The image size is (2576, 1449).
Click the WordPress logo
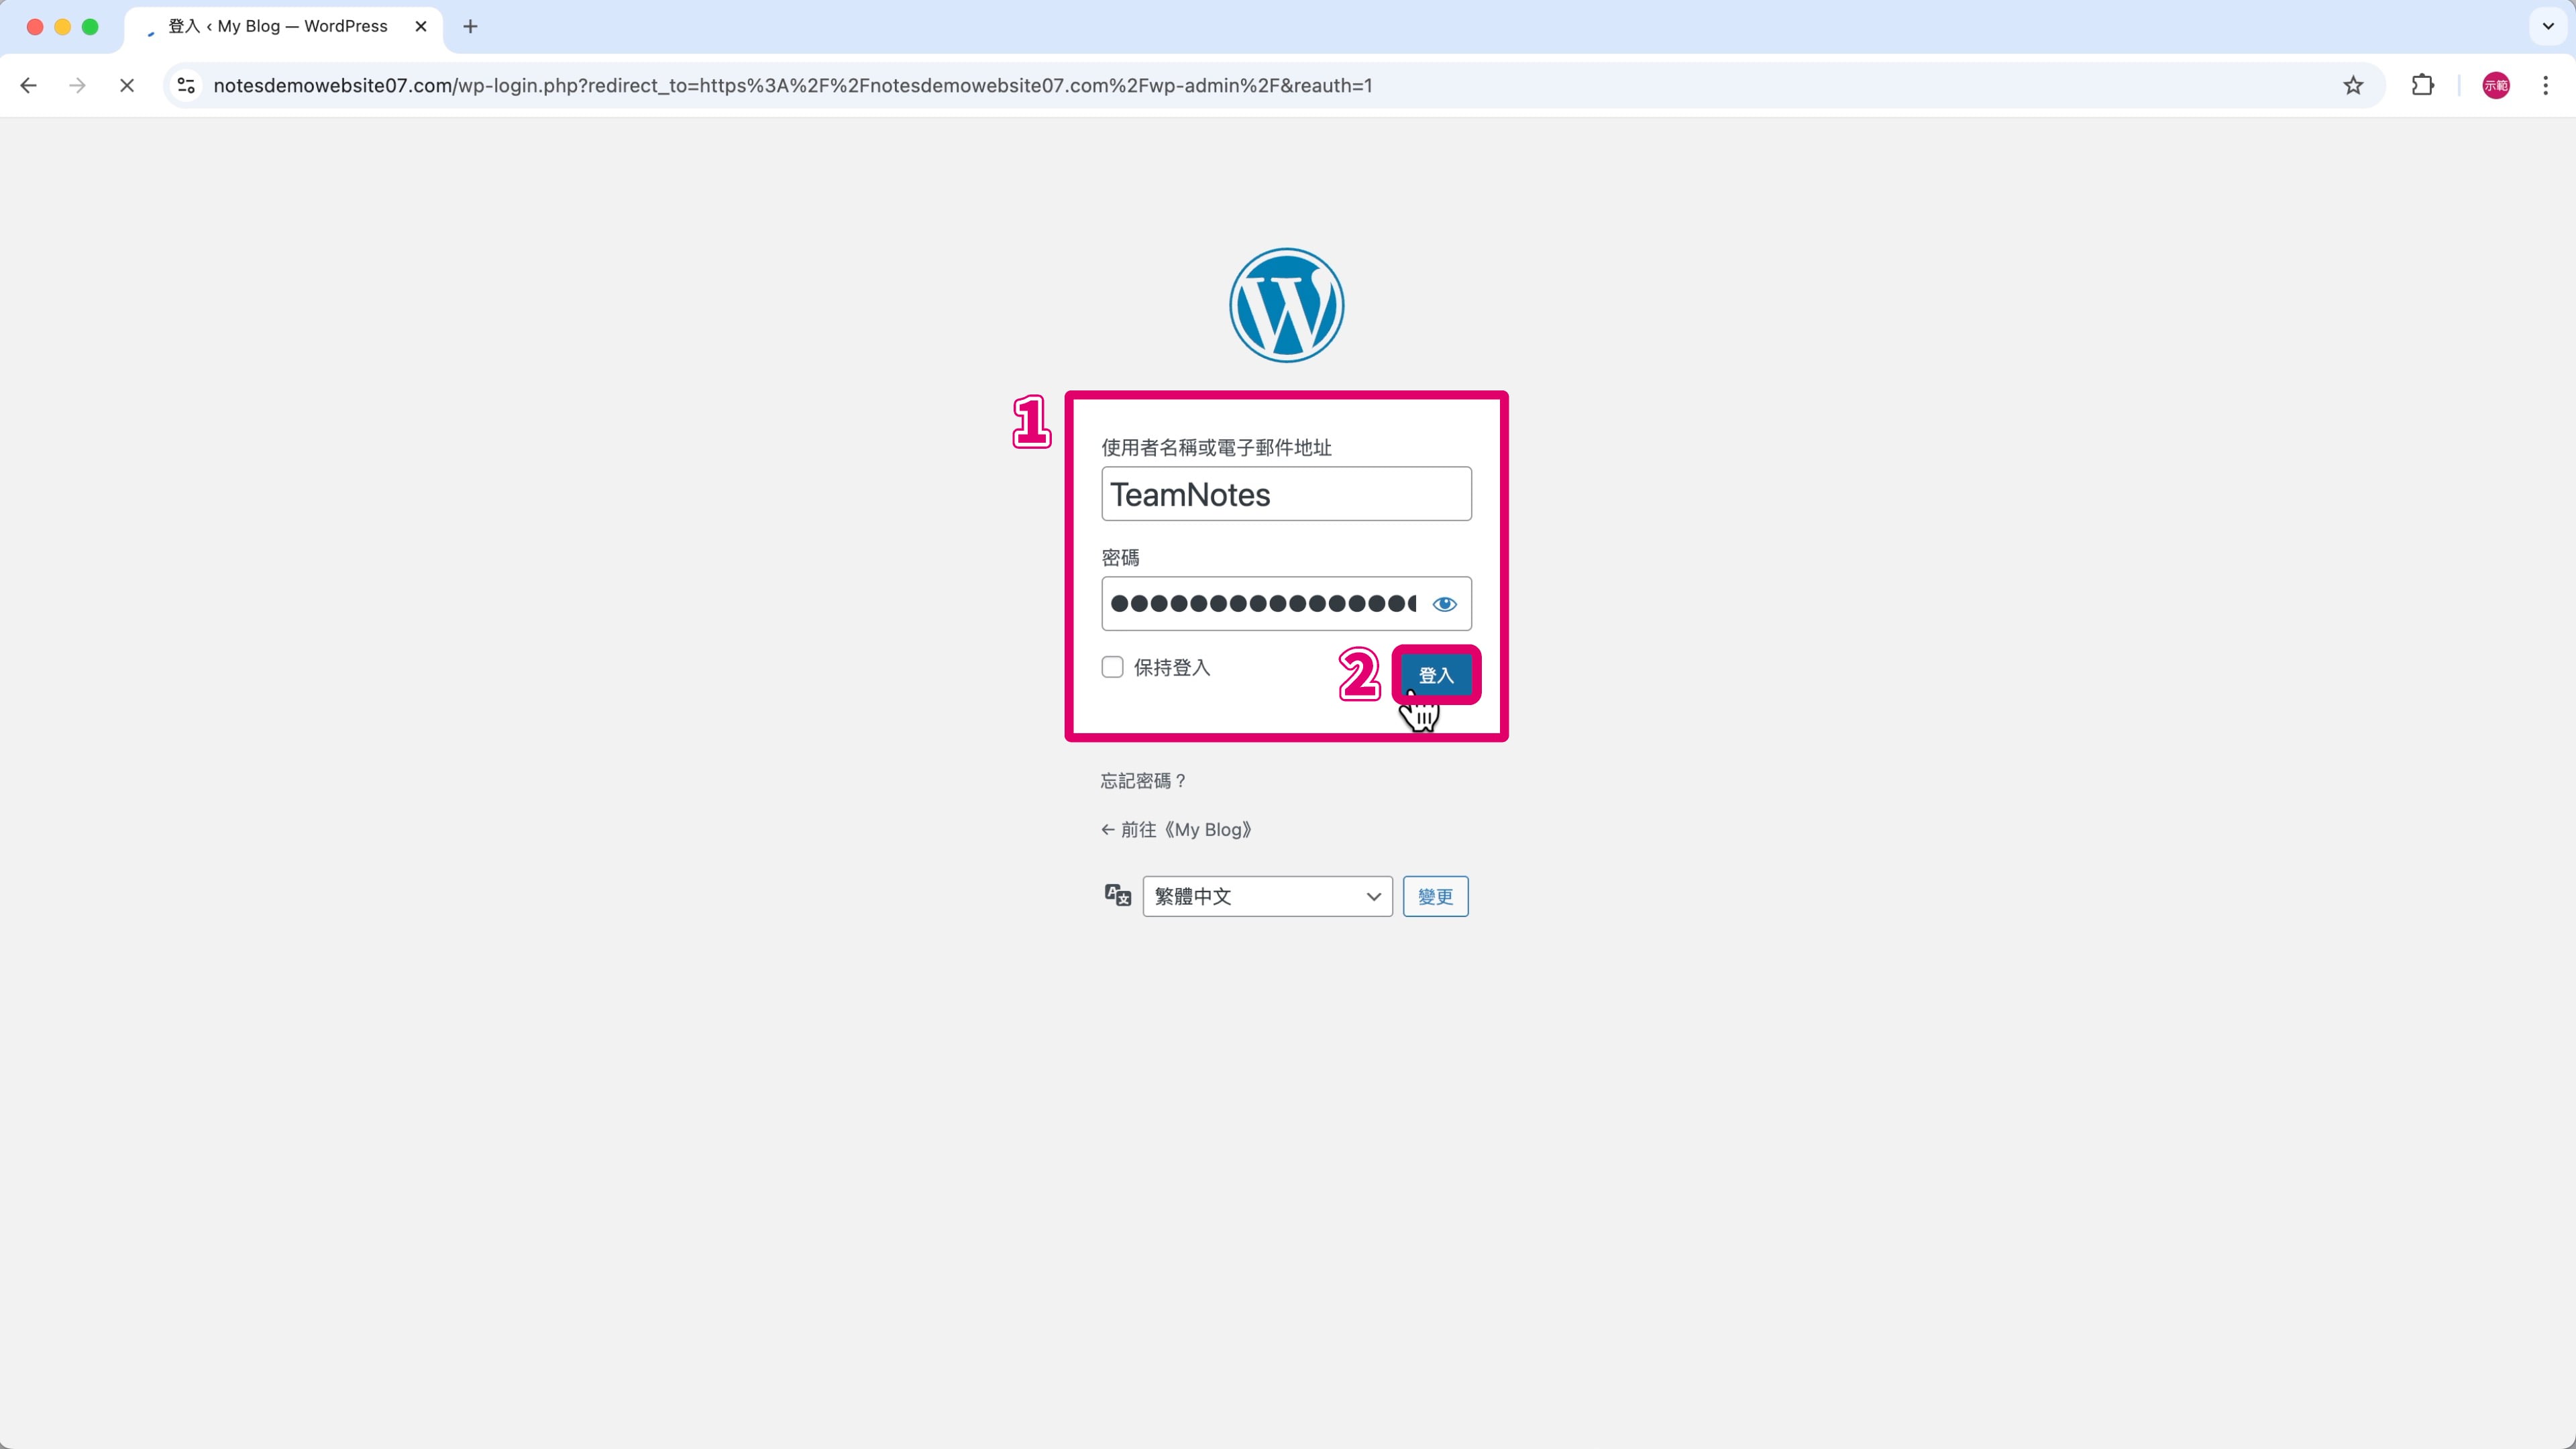[1286, 305]
